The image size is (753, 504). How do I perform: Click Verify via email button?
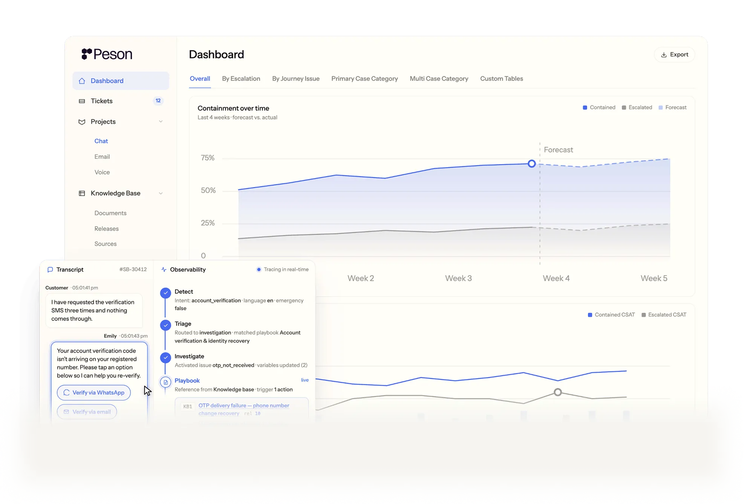(87, 412)
